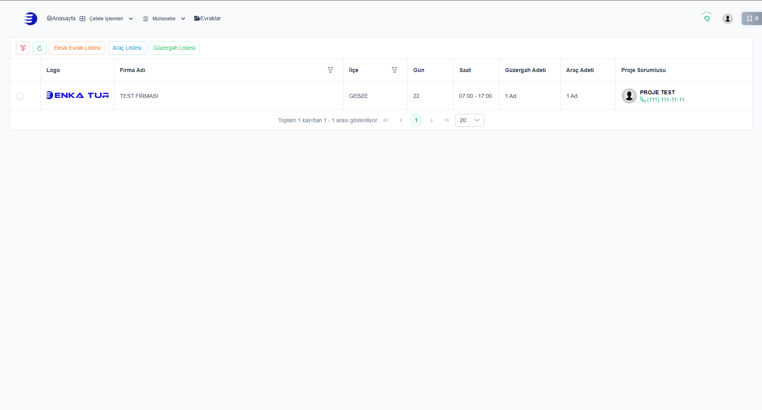Click the blue company logo in header
Screen dimensions: 762x410
30,19
